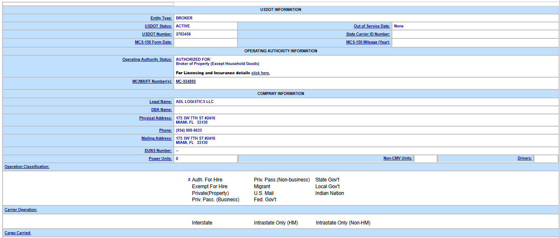The image size is (559, 238).
Task: Select the Private(Property) classification
Action: [x=211, y=193]
